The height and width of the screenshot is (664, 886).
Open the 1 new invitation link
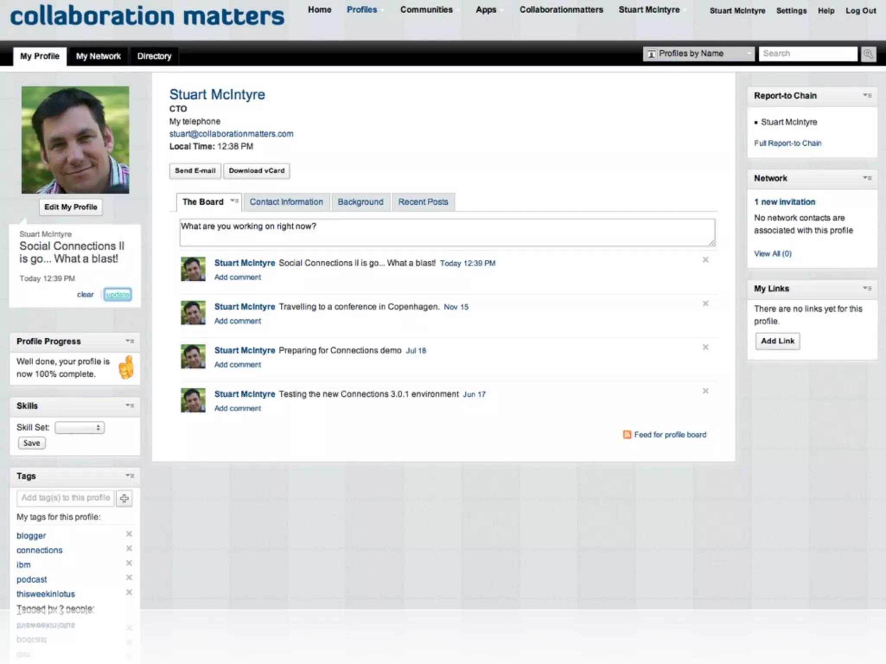784,202
